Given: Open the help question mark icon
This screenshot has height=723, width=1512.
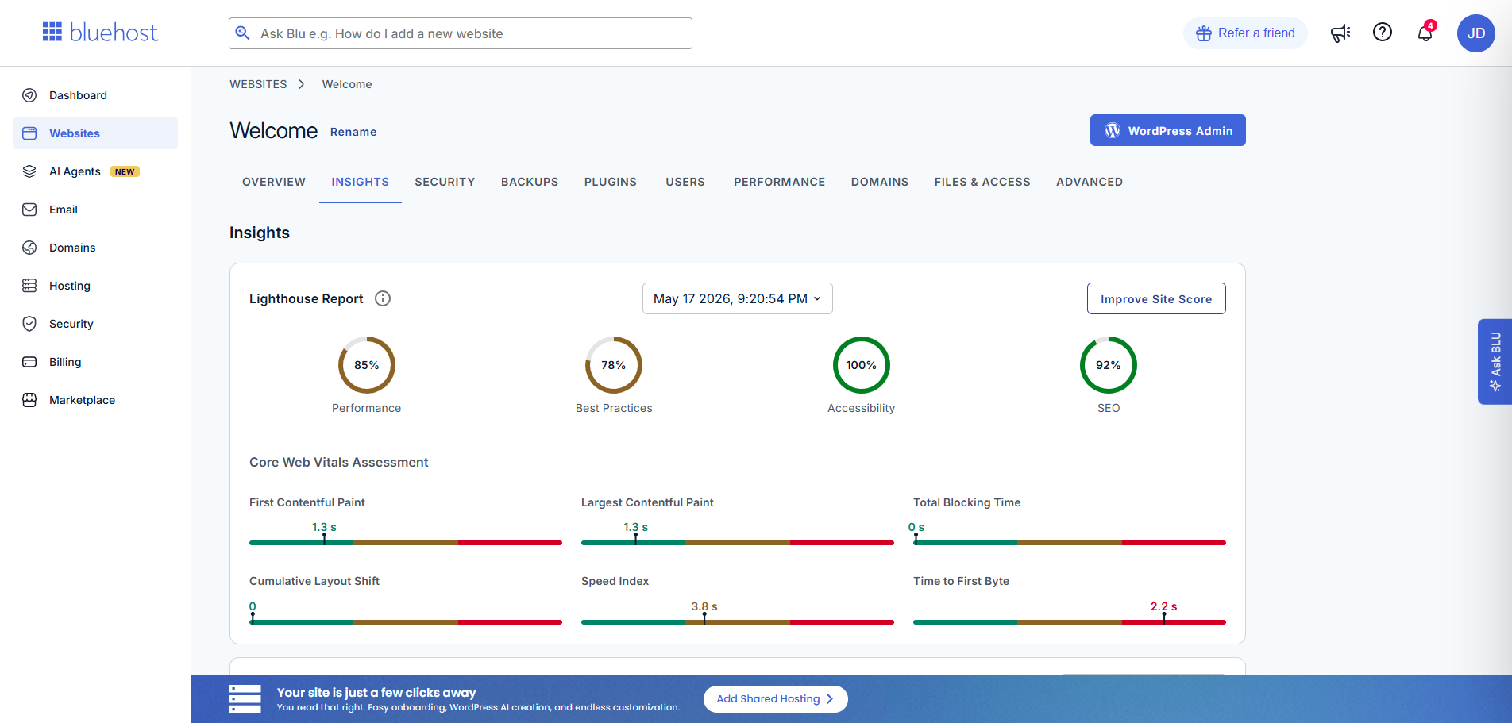Looking at the screenshot, I should click(x=1383, y=32).
